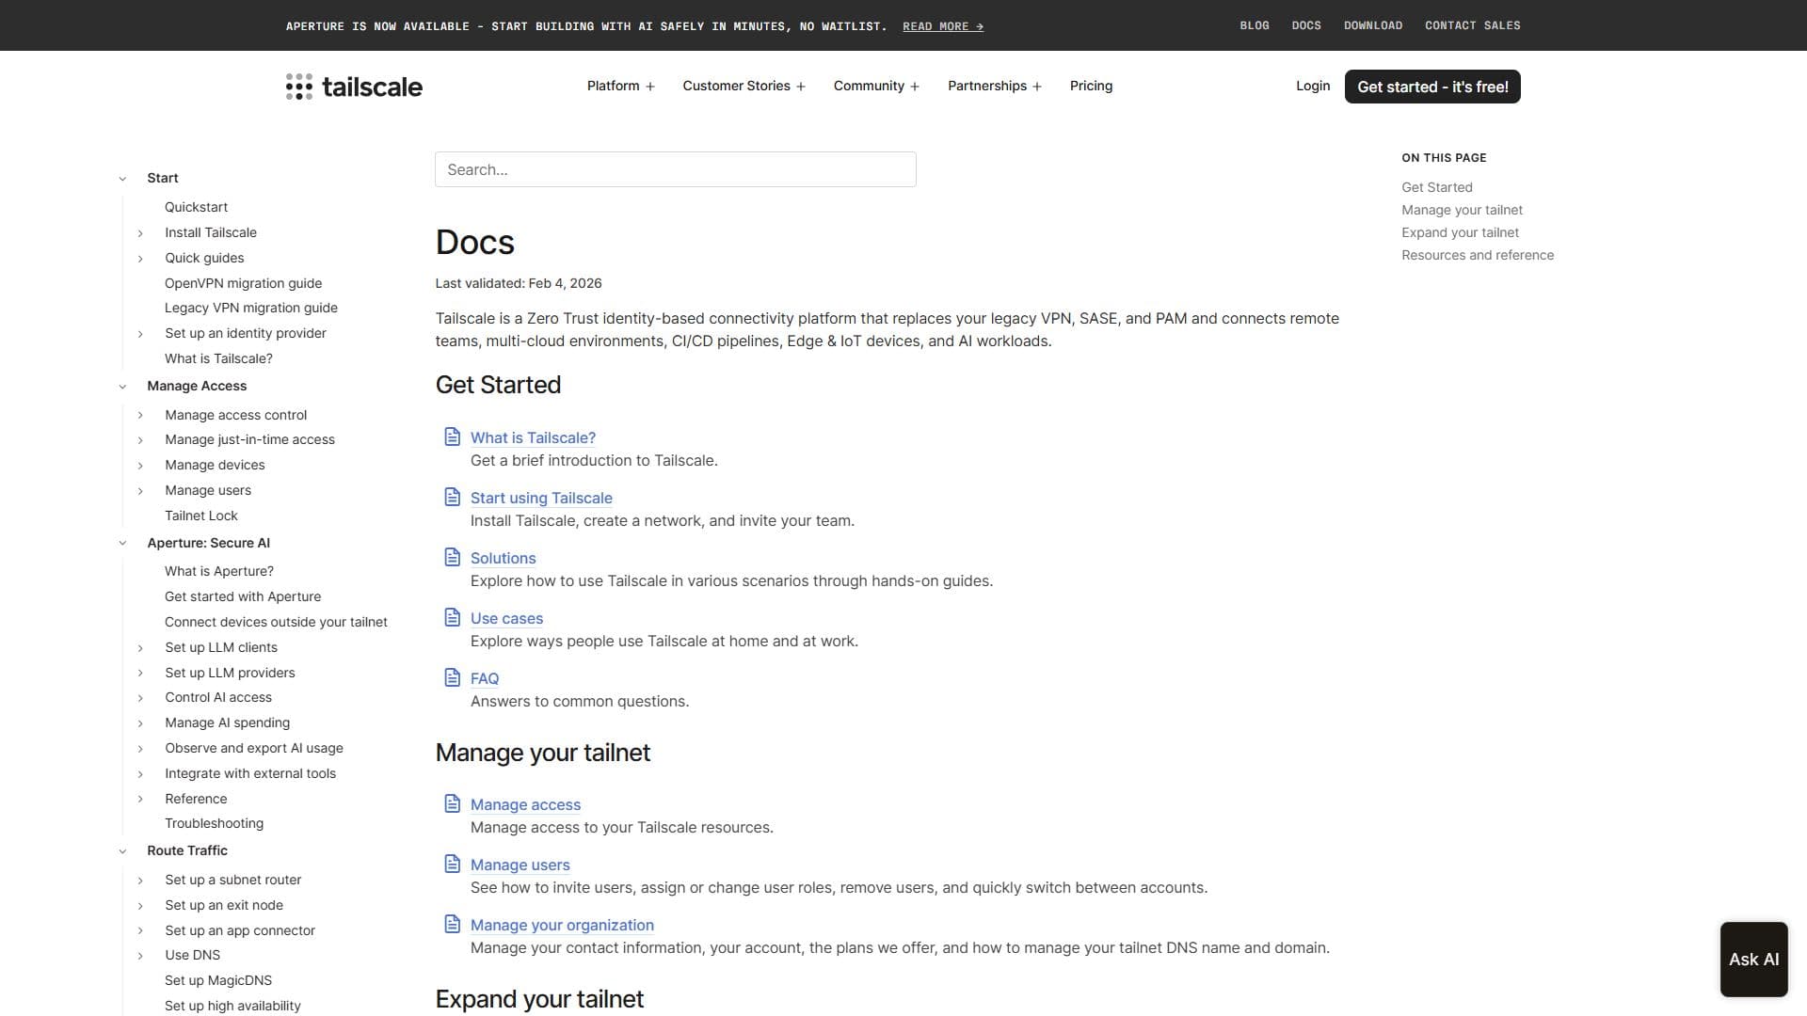Open the Solutions link

(503, 558)
